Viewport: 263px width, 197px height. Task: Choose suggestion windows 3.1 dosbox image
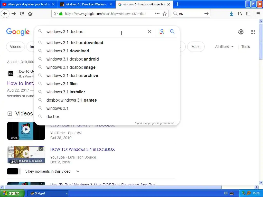pyautogui.click(x=107, y=67)
